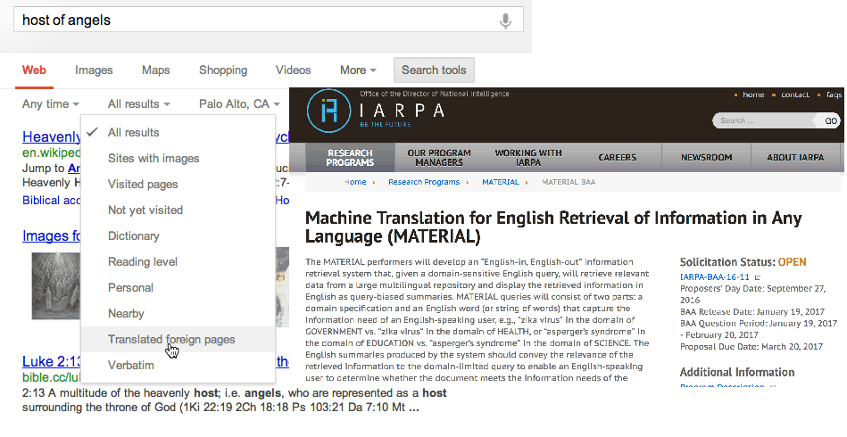Click the 'contact' link in IARPA header
This screenshot has width=847, height=437.
tap(795, 95)
